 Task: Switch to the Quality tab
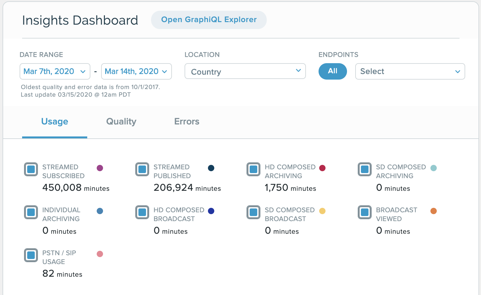[x=121, y=122]
